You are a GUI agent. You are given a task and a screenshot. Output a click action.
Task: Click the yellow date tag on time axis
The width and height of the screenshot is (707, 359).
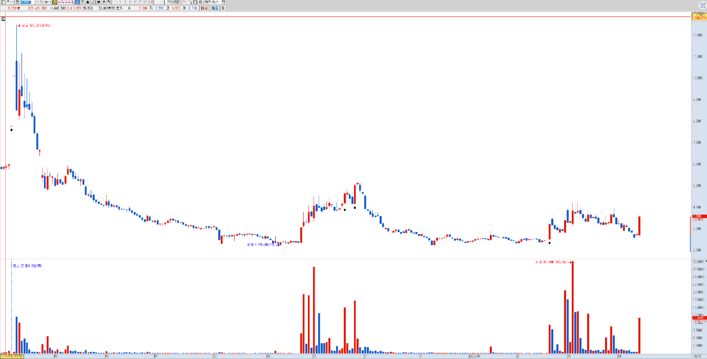(x=12, y=356)
